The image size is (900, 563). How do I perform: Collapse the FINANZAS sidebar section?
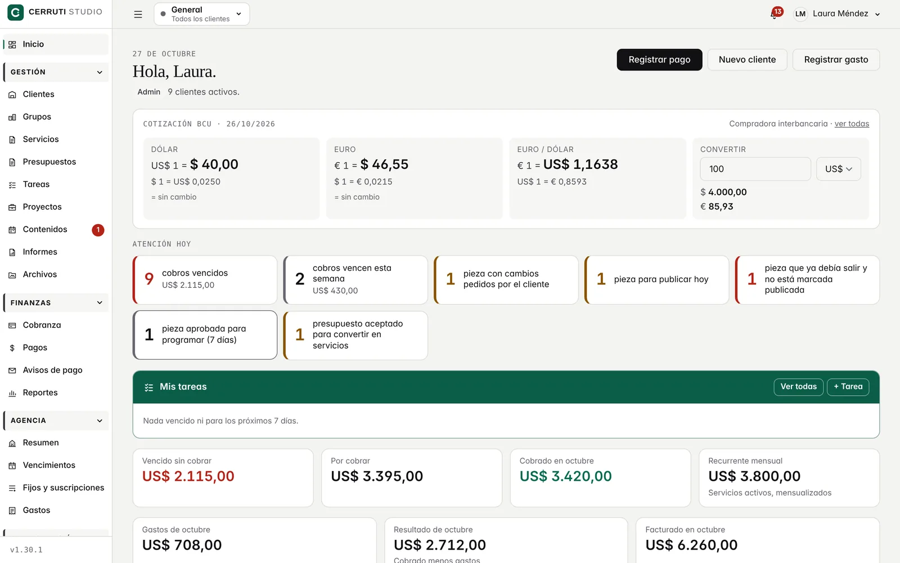click(x=56, y=303)
